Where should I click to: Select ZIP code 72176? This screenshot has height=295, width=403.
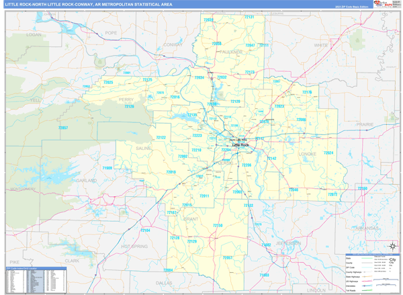[307, 92]
